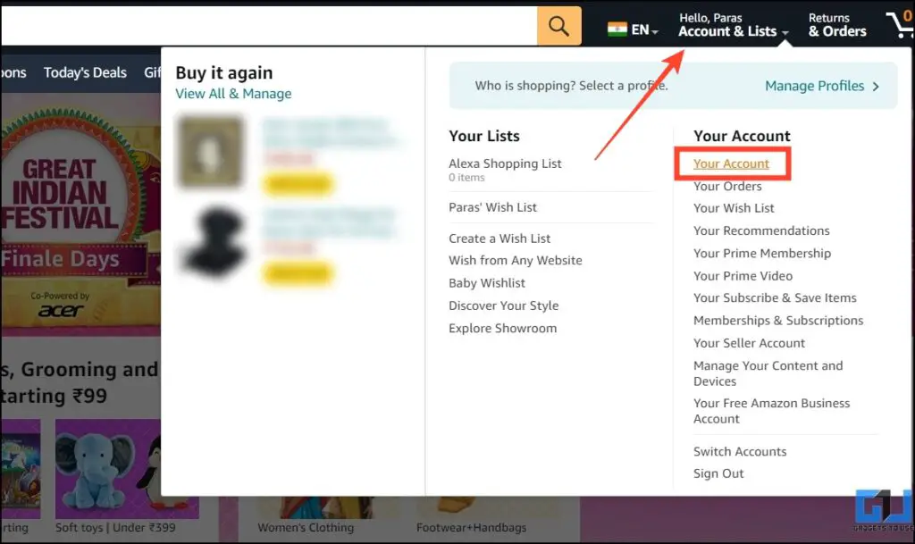Click Create a Wish List

(501, 238)
